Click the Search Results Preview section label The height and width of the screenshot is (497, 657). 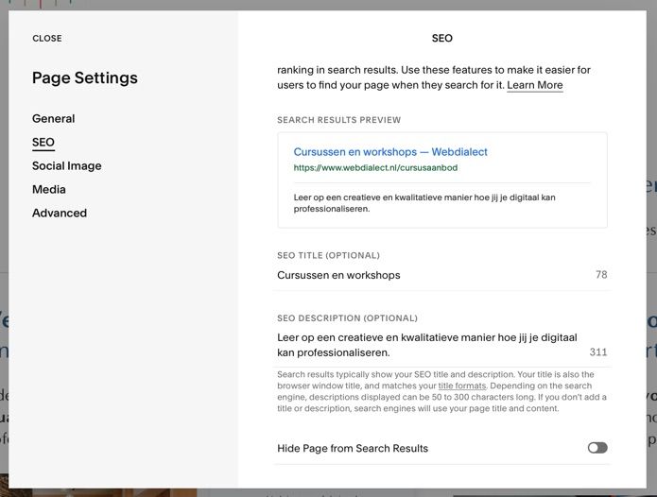tap(338, 121)
